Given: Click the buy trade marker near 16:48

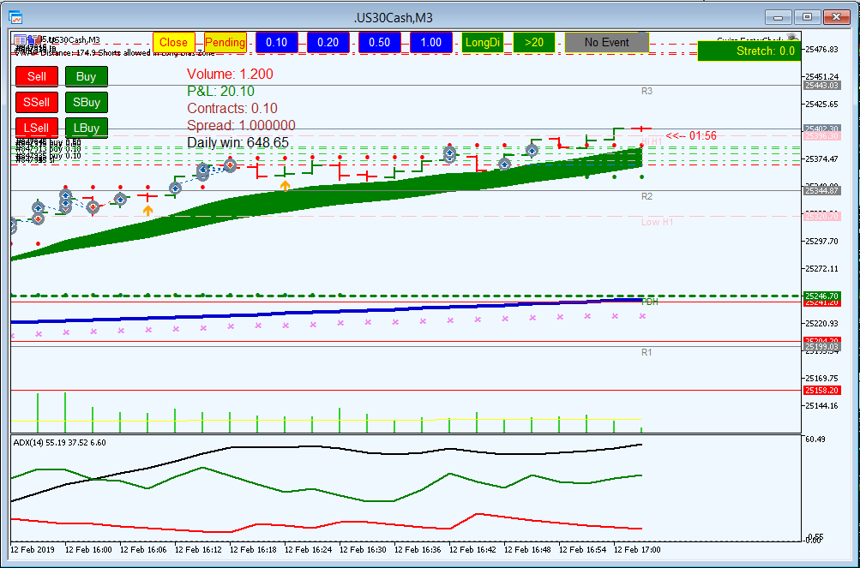Looking at the screenshot, I should (x=504, y=164).
